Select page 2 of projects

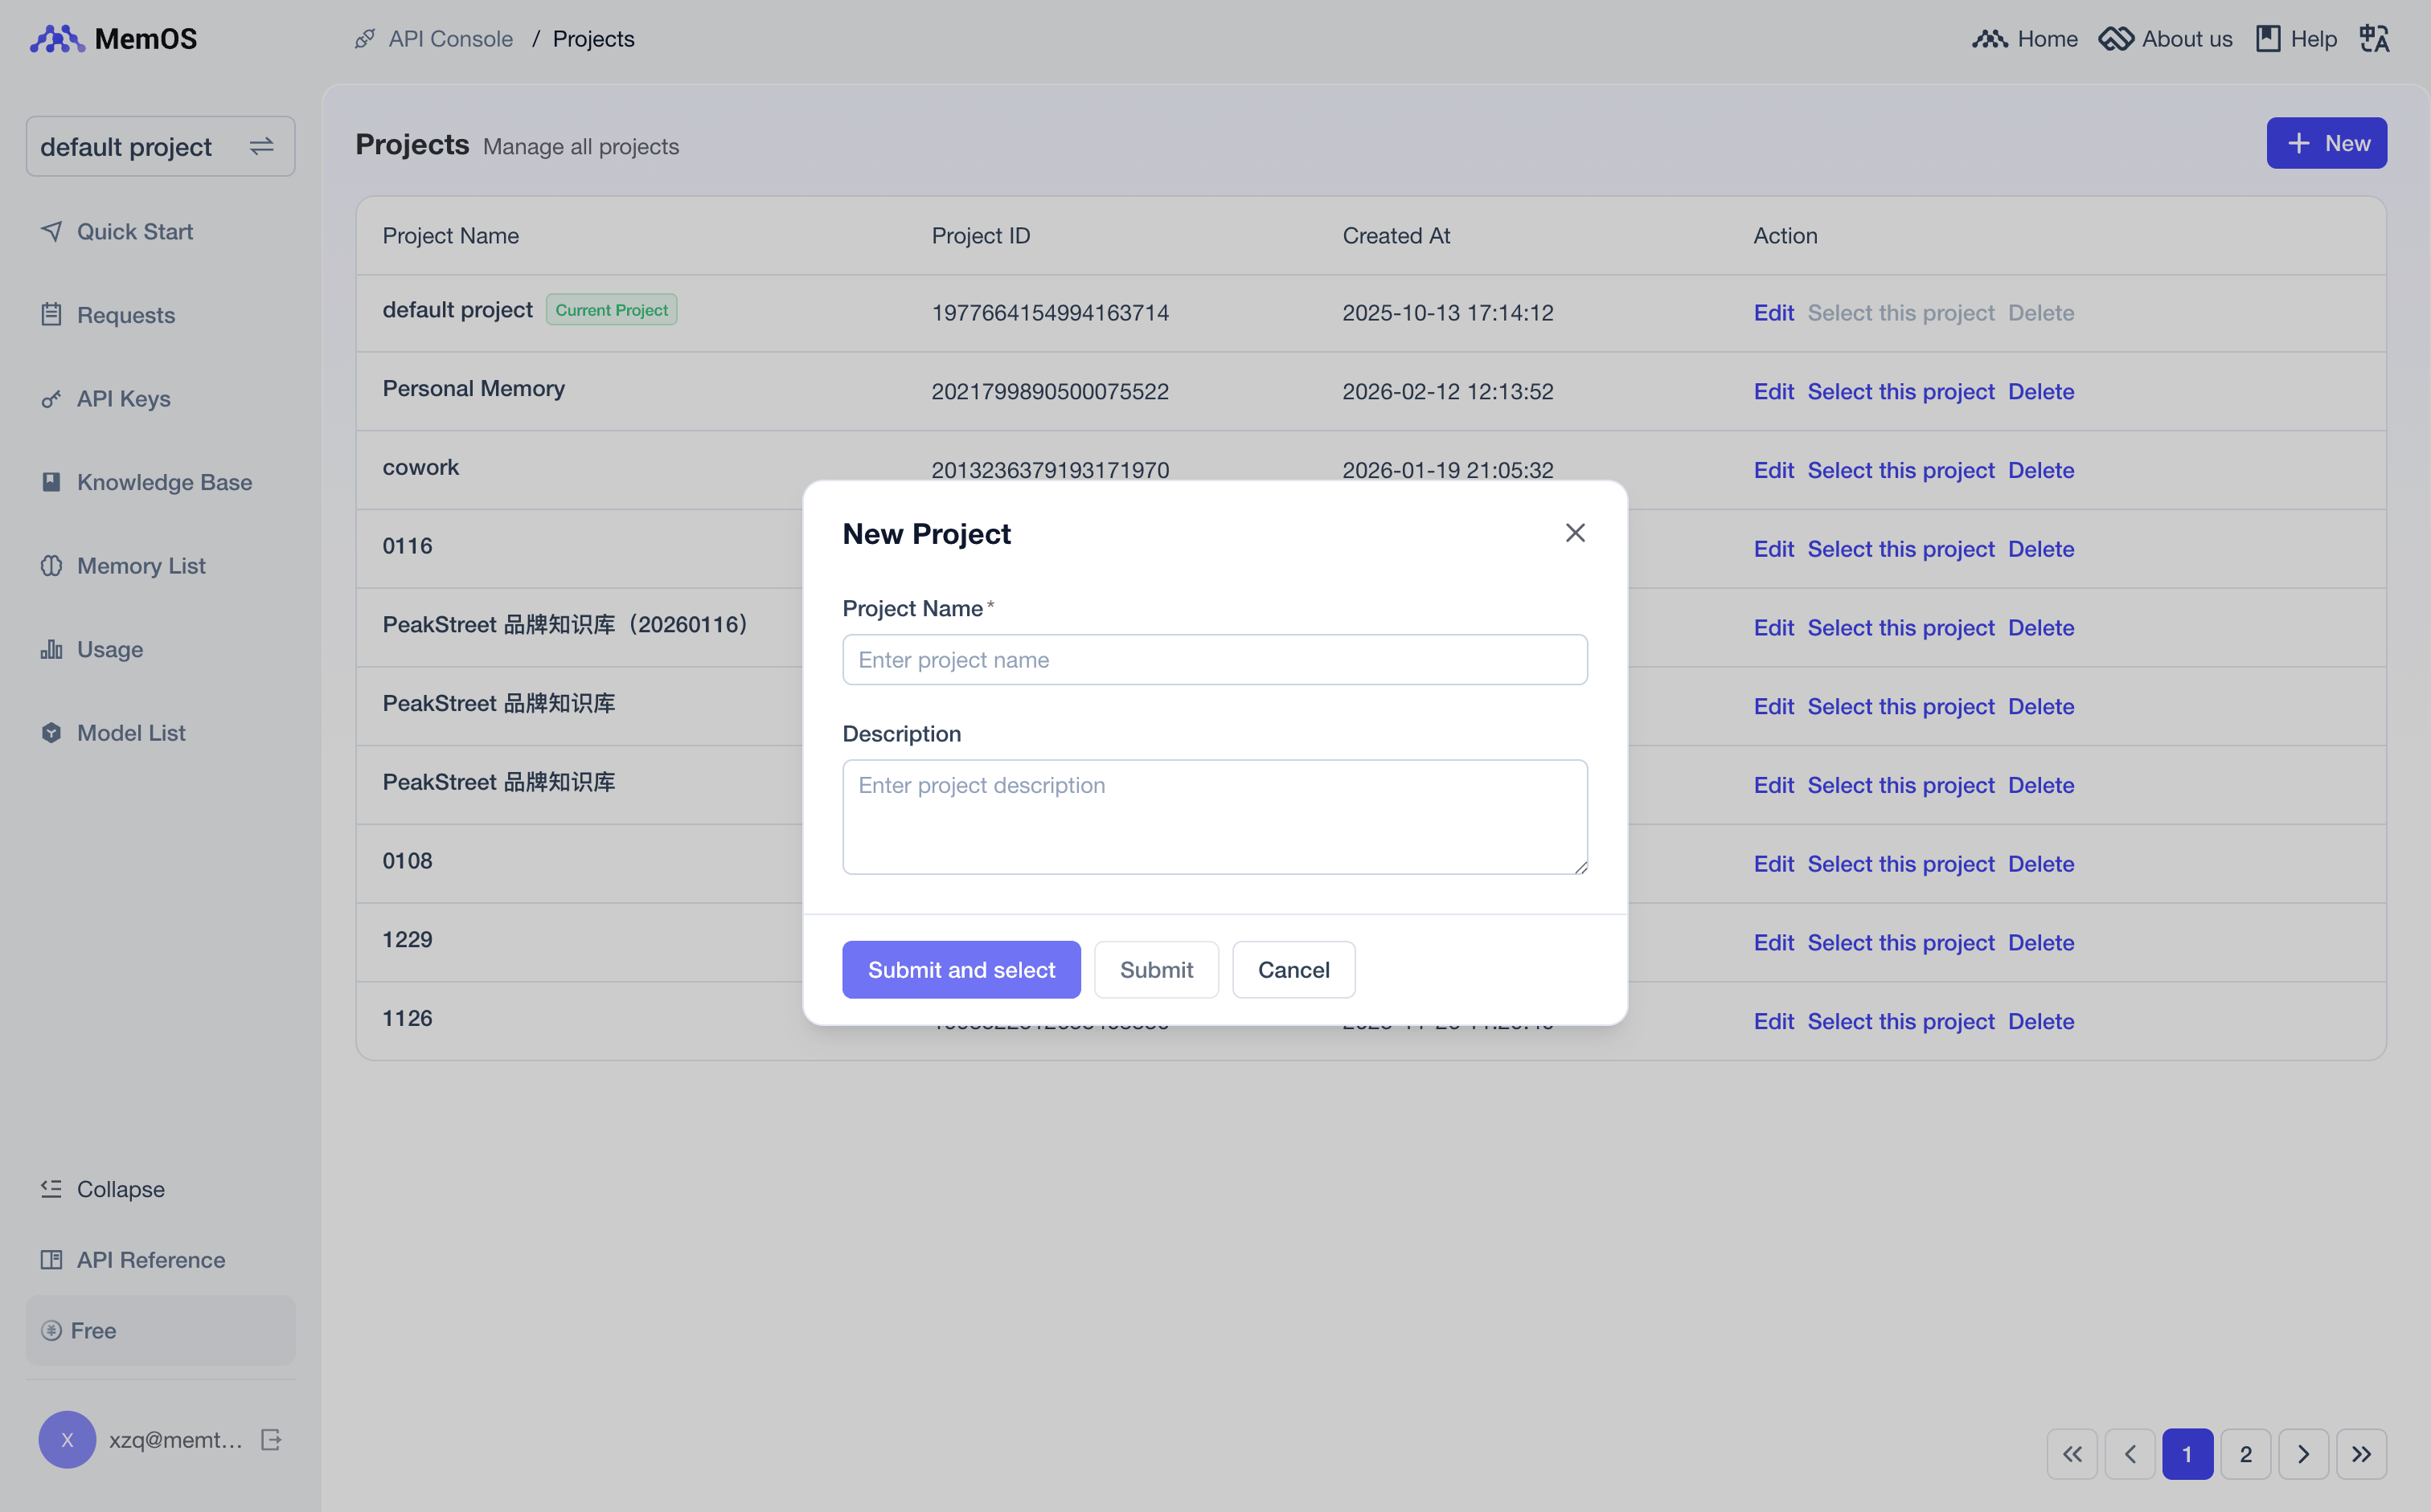tap(2246, 1454)
